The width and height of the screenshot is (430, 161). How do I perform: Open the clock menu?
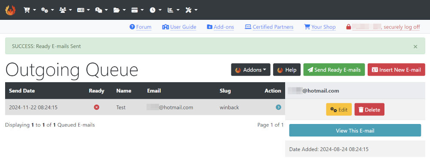(156, 10)
